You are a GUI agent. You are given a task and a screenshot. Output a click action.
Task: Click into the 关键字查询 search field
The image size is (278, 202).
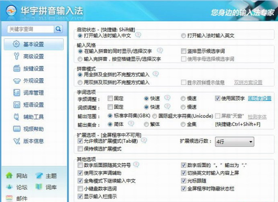31,29
